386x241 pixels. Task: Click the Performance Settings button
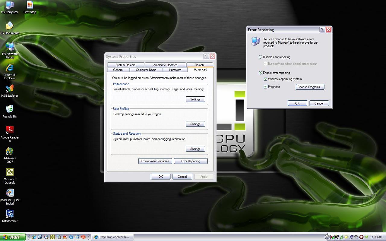(x=195, y=99)
